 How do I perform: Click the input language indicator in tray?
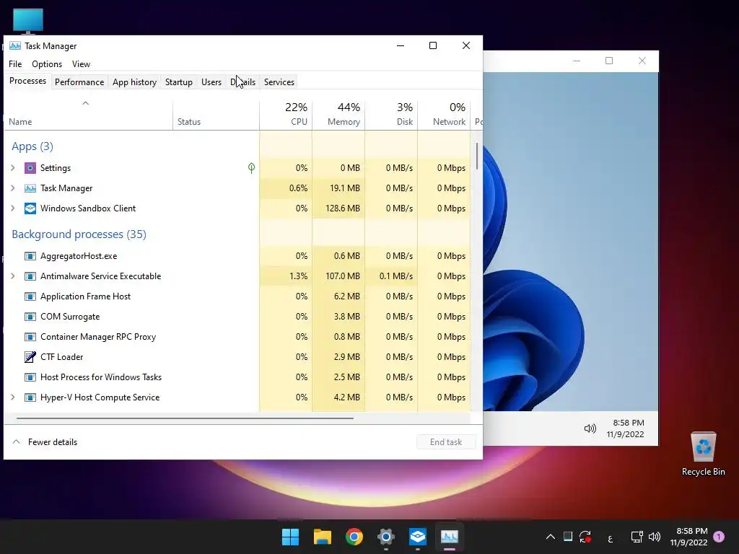[611, 537]
